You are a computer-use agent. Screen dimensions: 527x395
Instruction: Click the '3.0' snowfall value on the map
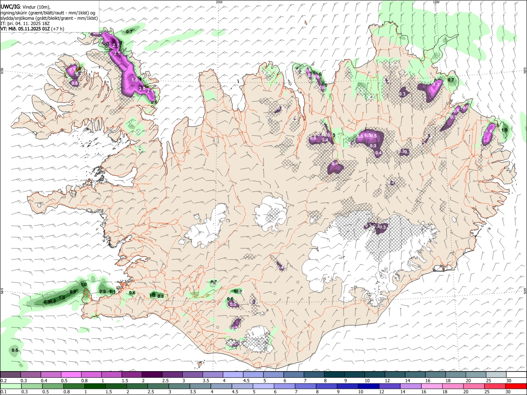pyautogui.click(x=142, y=88)
